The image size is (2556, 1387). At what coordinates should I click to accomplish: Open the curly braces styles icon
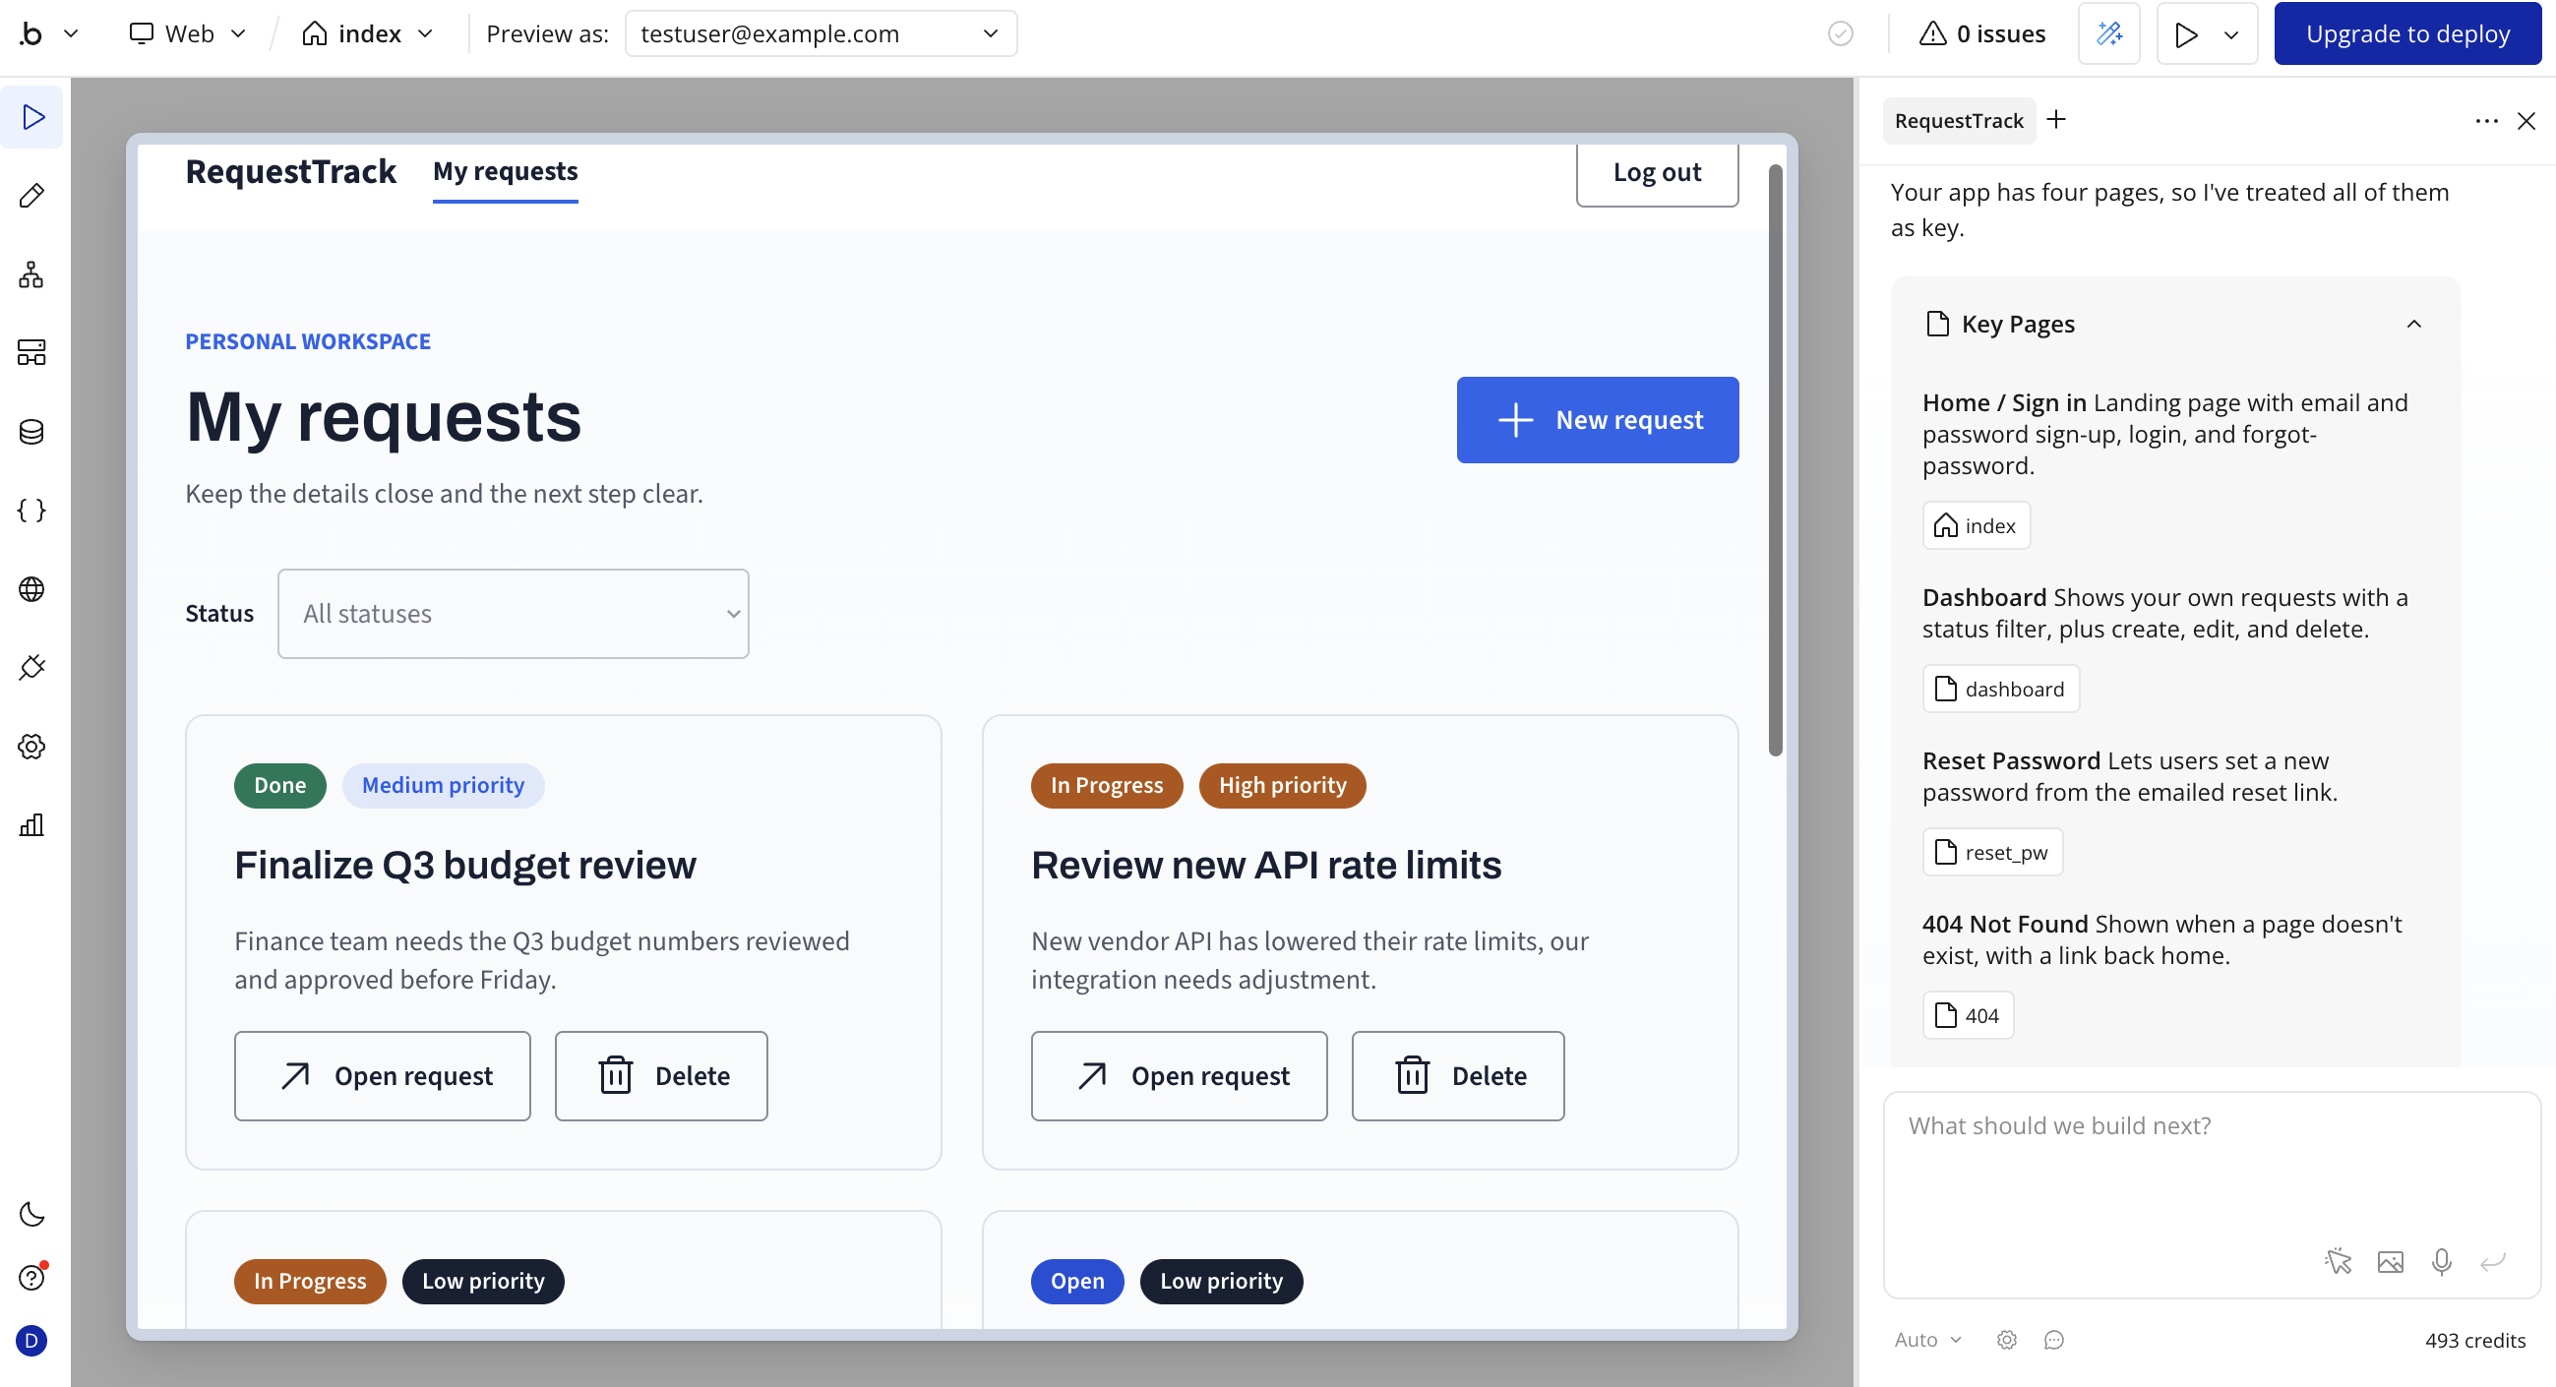click(x=31, y=510)
